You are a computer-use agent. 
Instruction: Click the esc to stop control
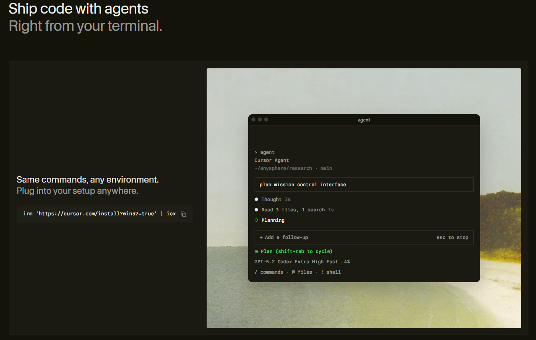(452, 237)
